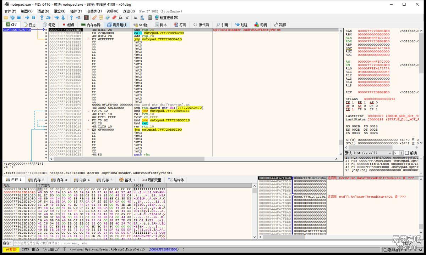Click the Step into toolbar icon
Viewport: 426px width, 255px height.
[x=42, y=17]
